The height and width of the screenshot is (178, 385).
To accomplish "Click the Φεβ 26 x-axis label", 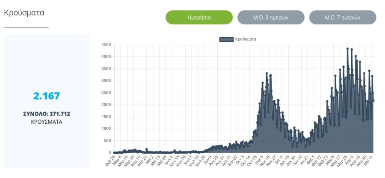I will 111,160.
